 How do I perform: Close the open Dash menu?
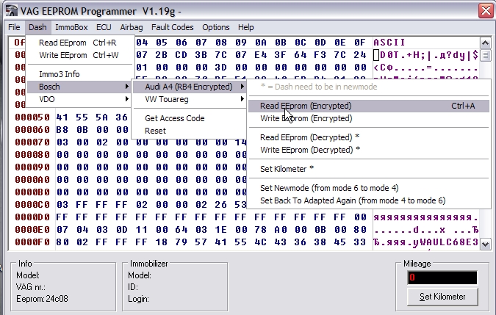(37, 27)
